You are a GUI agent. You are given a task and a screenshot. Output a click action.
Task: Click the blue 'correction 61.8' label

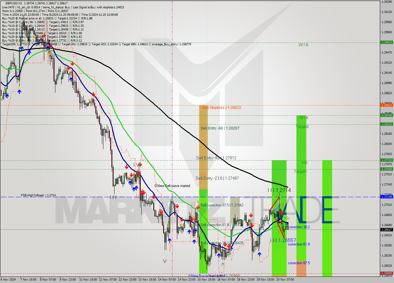pos(299,244)
